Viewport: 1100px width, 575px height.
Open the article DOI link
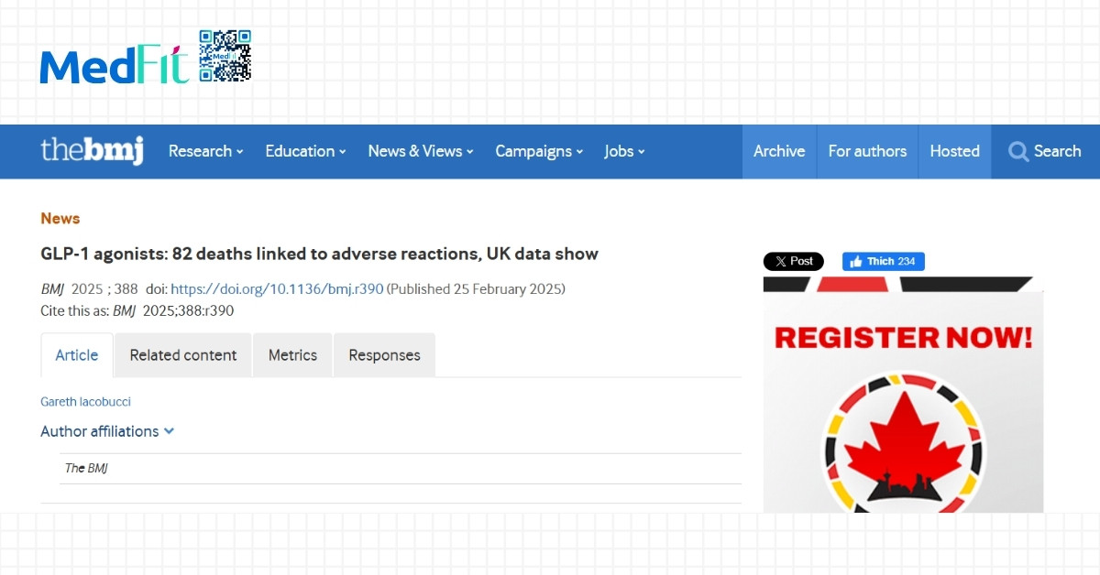coord(277,289)
